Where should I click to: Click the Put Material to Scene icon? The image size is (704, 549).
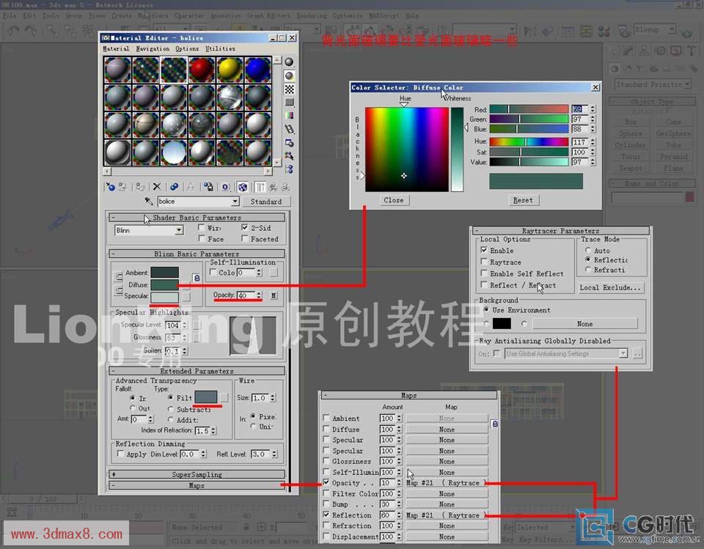pyautogui.click(x=122, y=187)
